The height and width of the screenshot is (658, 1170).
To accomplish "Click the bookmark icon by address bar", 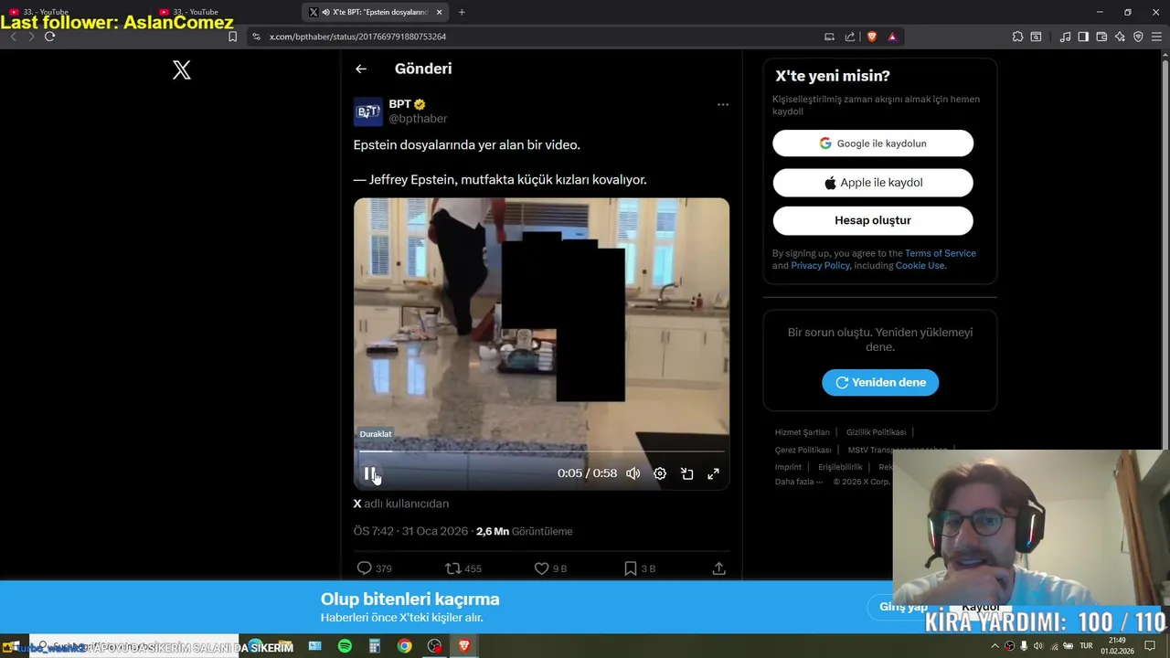I will tap(232, 37).
